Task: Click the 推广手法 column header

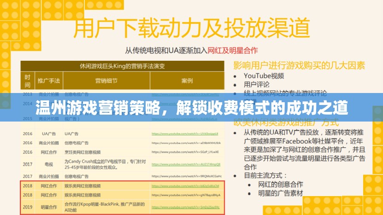Action: click(48, 81)
